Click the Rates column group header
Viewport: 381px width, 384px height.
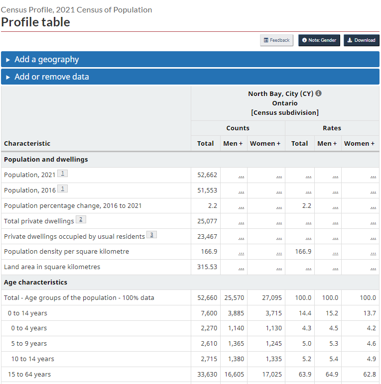tap(332, 128)
